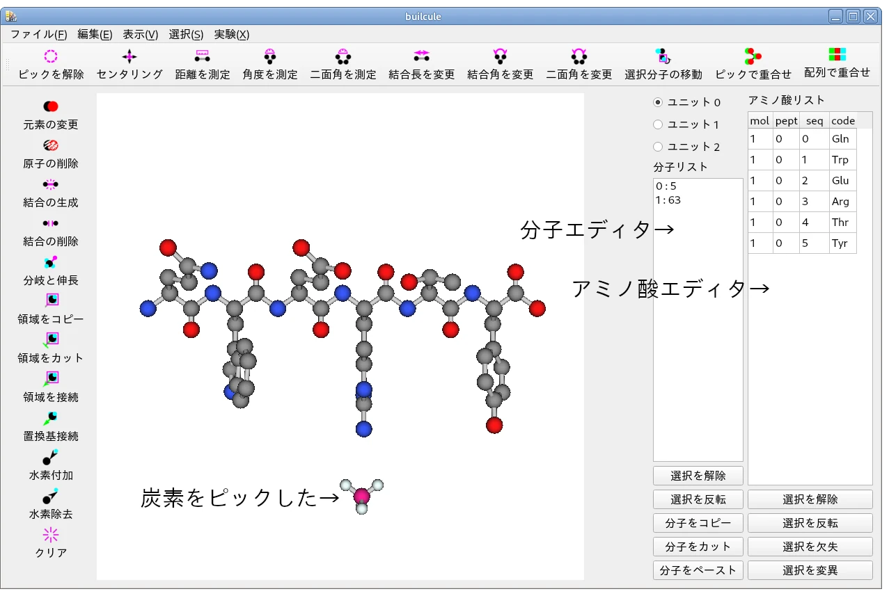Select the ユニット0 radio button
Viewport: 889px width, 596px height.
(658, 102)
